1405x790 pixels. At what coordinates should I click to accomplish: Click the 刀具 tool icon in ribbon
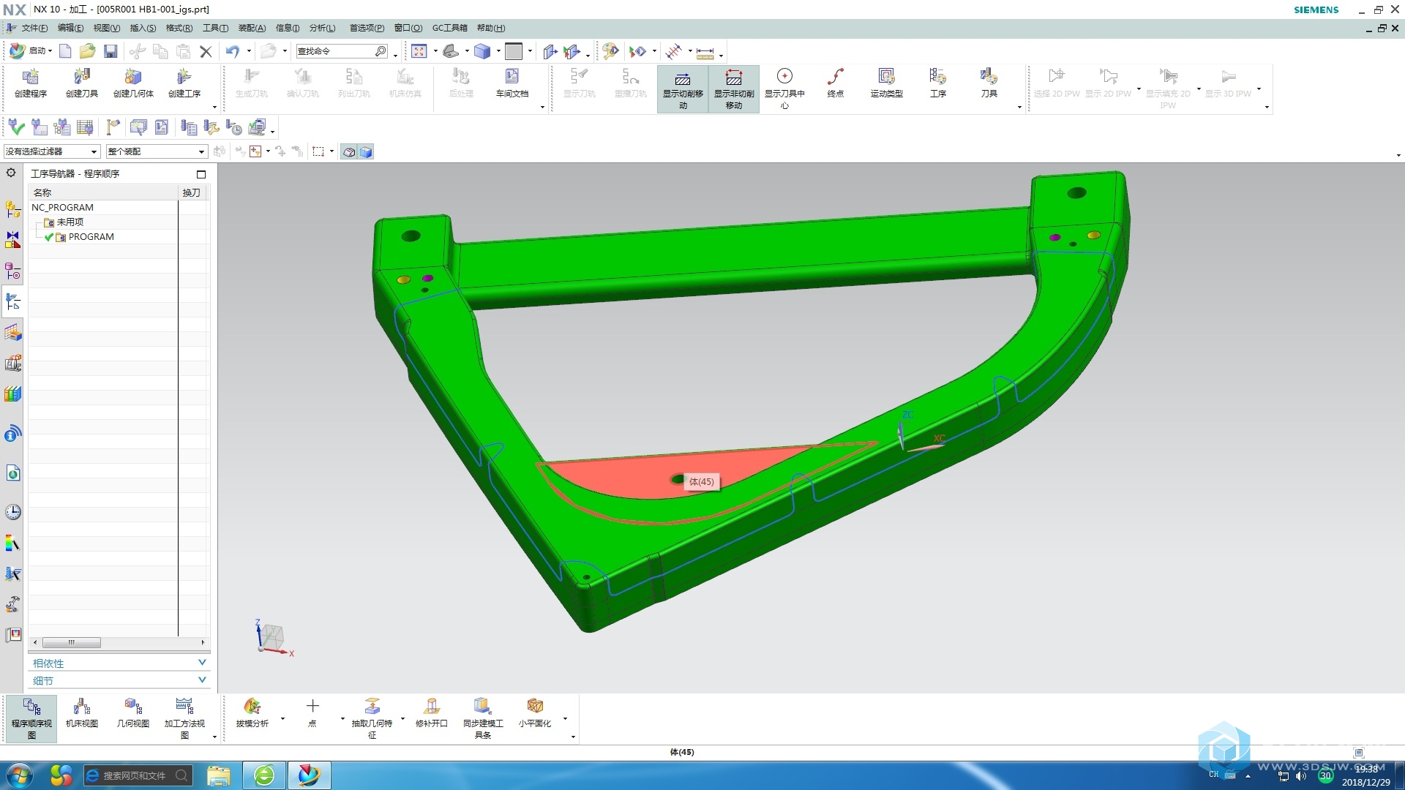(989, 83)
